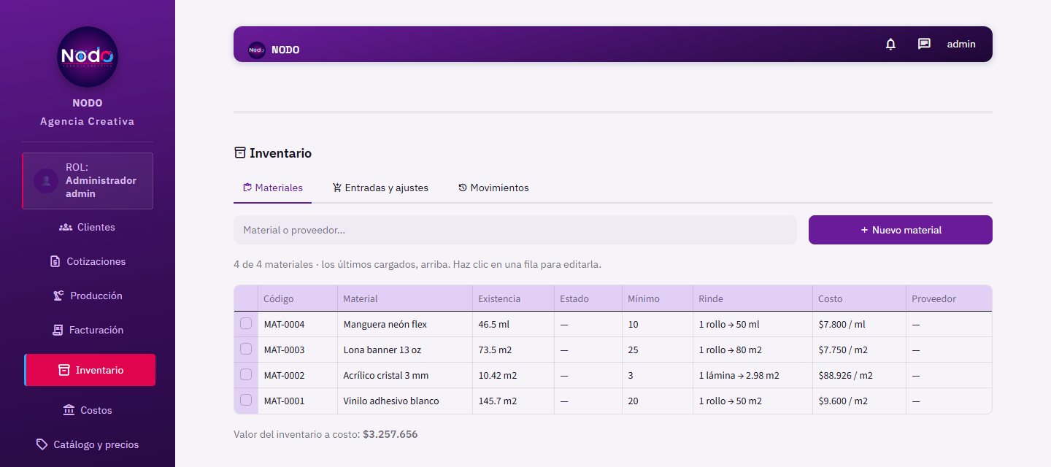This screenshot has width=1051, height=467.
Task: Open notifications bell icon
Action: (x=890, y=44)
